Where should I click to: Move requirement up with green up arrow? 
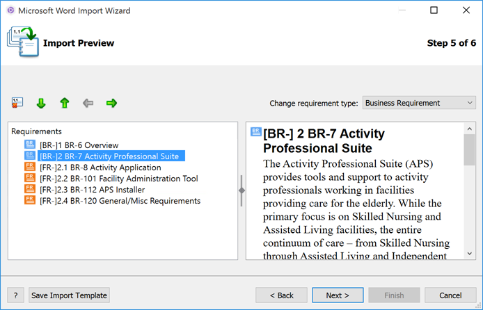click(65, 103)
